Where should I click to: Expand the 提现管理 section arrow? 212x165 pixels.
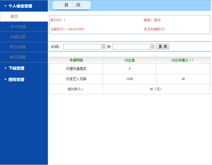pyautogui.click(x=5, y=79)
